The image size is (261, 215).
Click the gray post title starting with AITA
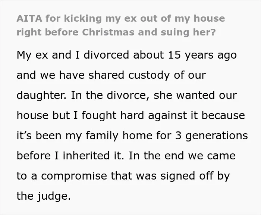[x=121, y=25]
